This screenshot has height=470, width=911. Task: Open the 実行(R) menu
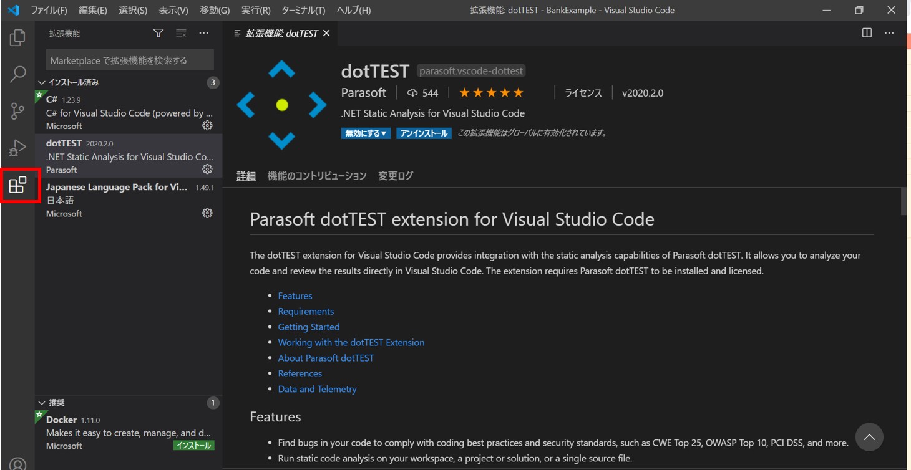tap(256, 10)
